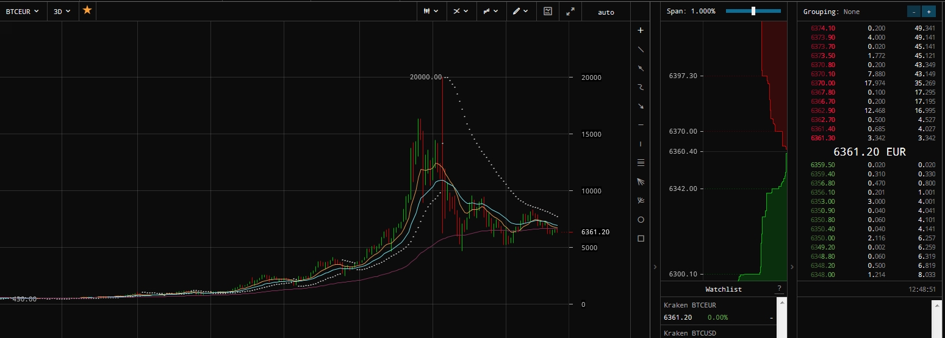Viewport: 945px width, 338px height.
Task: Select the arrow drawing tool
Action: (x=641, y=106)
